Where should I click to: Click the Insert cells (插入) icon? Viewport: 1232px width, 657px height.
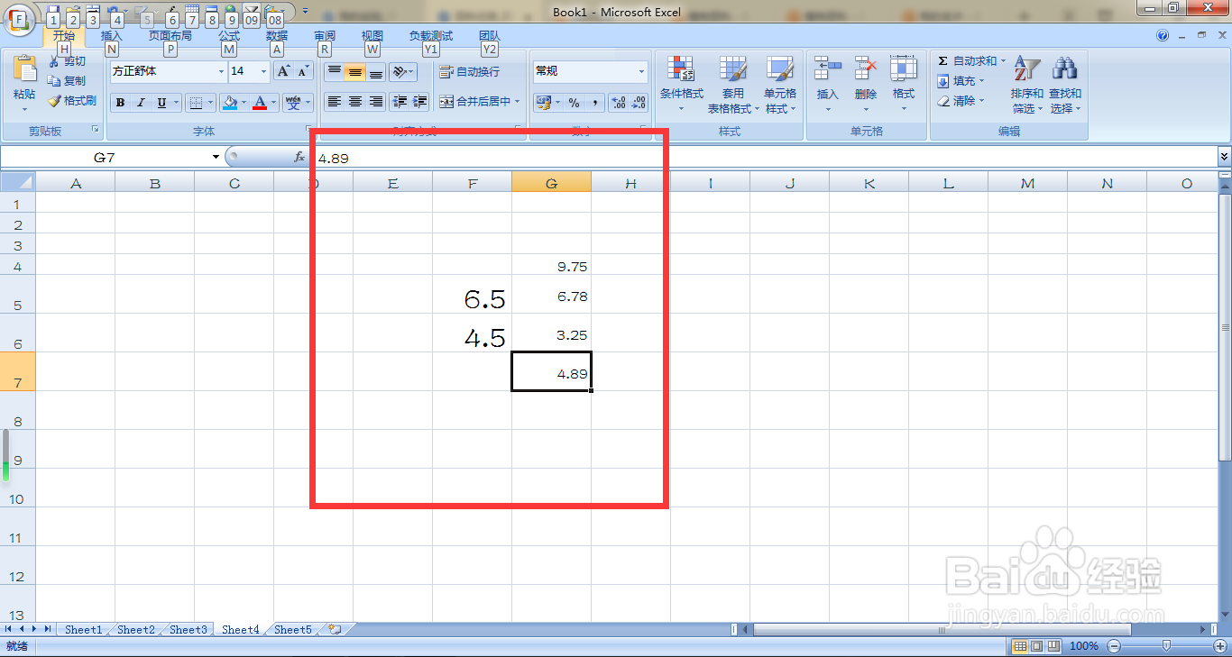click(x=827, y=69)
